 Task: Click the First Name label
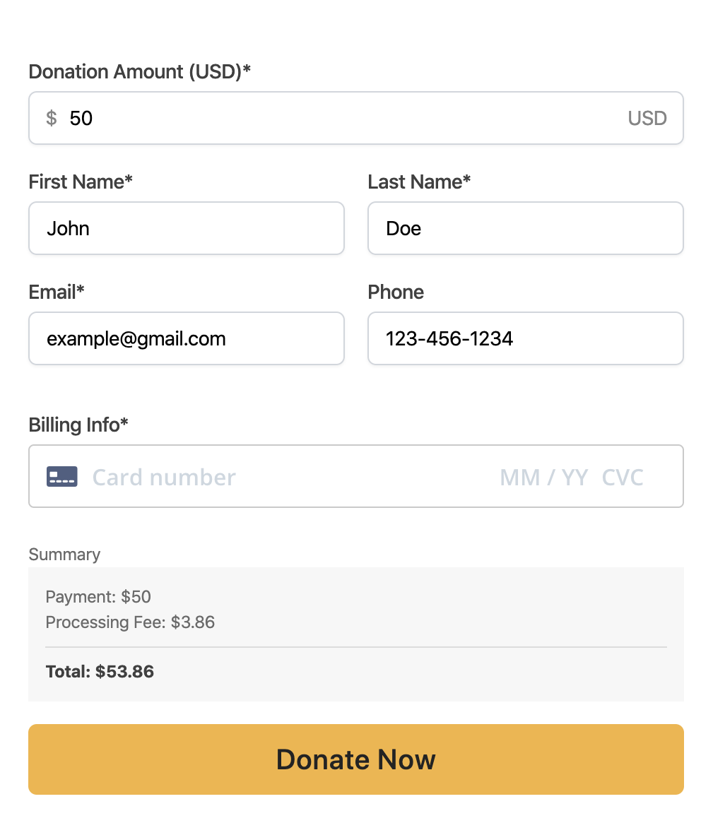point(81,182)
